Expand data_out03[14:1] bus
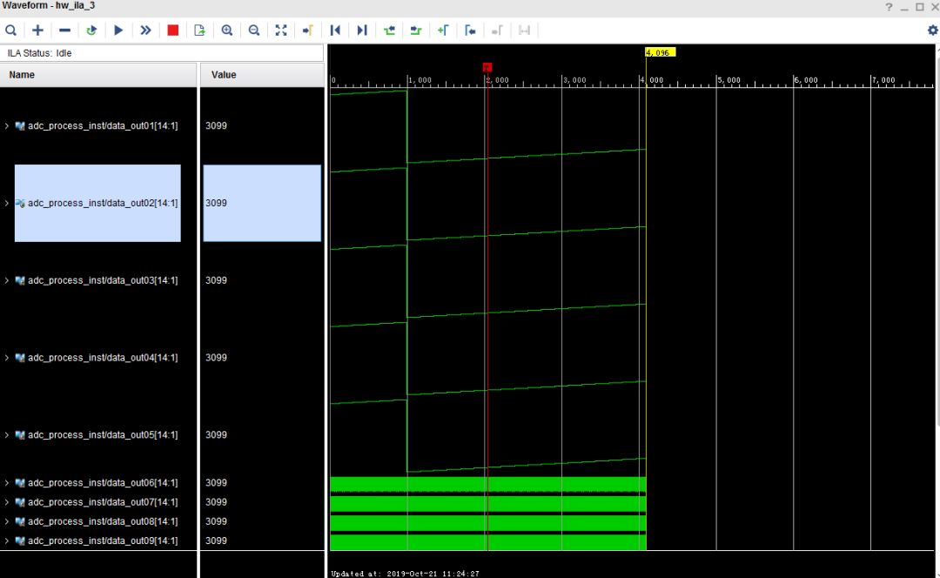The width and height of the screenshot is (940, 578). [7, 280]
